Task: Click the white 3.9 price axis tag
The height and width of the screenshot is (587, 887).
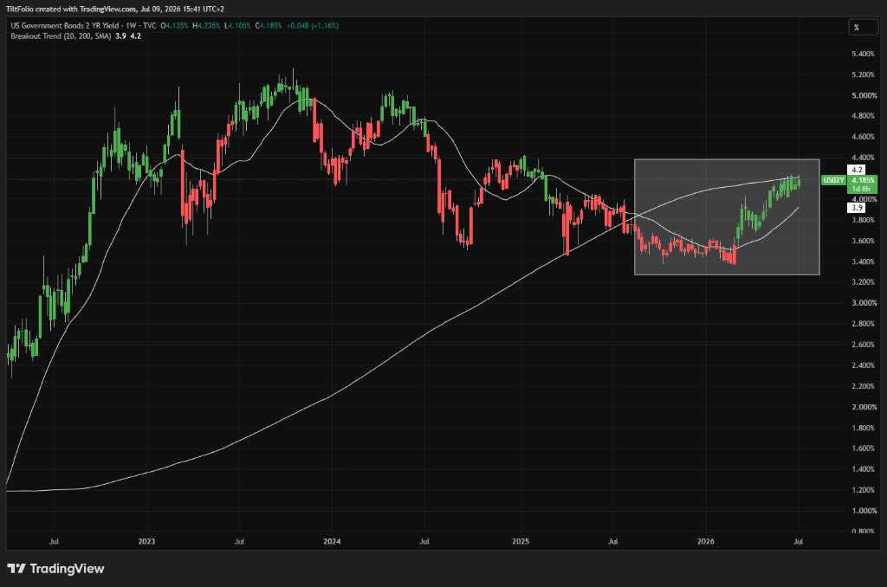Action: pyautogui.click(x=857, y=208)
